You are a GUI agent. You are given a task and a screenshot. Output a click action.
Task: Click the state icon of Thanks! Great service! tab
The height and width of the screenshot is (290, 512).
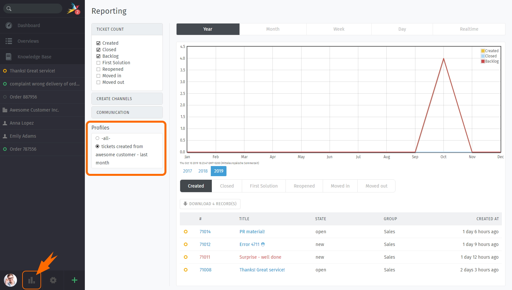[x=5, y=71]
